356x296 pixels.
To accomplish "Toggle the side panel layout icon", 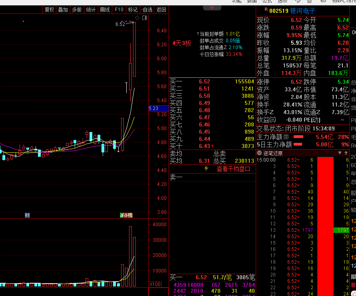I will [145, 18].
